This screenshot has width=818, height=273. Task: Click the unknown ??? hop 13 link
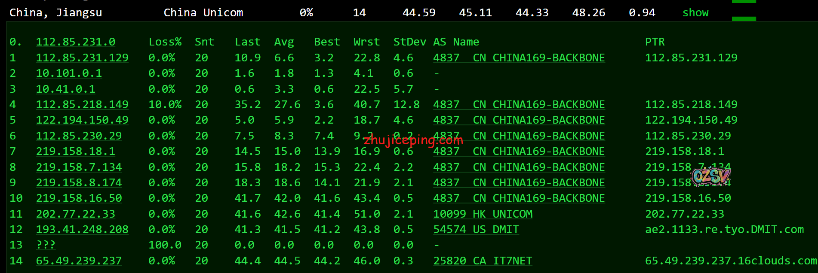point(46,245)
